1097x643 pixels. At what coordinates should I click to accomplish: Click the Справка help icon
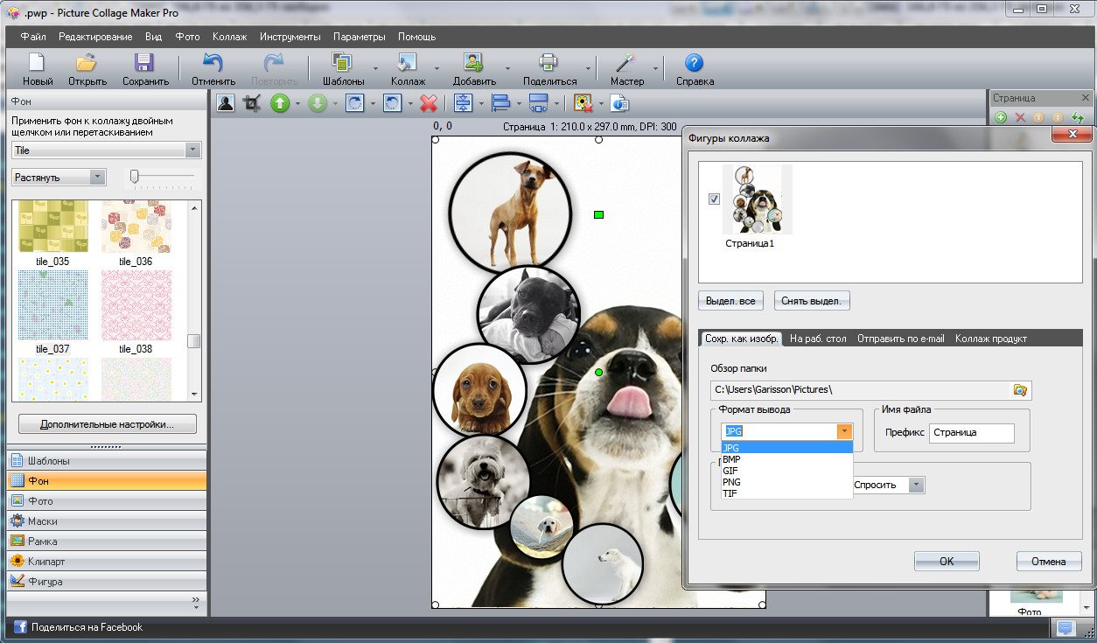click(x=694, y=69)
